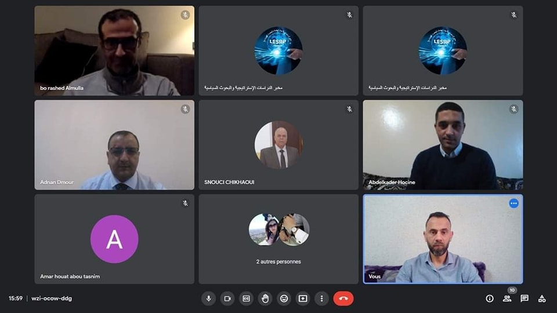This screenshot has width=557, height=313.
Task: Click the red leave call button
Action: pos(343,299)
